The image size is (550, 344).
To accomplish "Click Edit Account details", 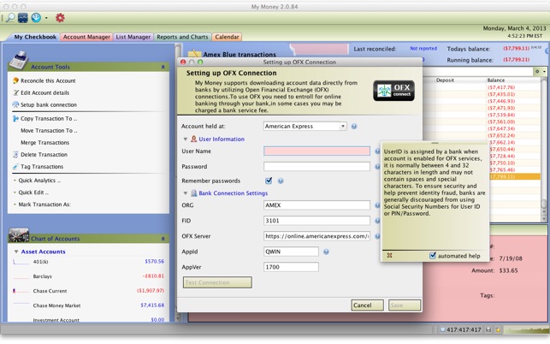I will point(44,92).
